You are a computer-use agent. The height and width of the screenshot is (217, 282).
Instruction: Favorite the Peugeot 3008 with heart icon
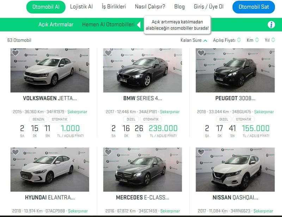point(201,53)
